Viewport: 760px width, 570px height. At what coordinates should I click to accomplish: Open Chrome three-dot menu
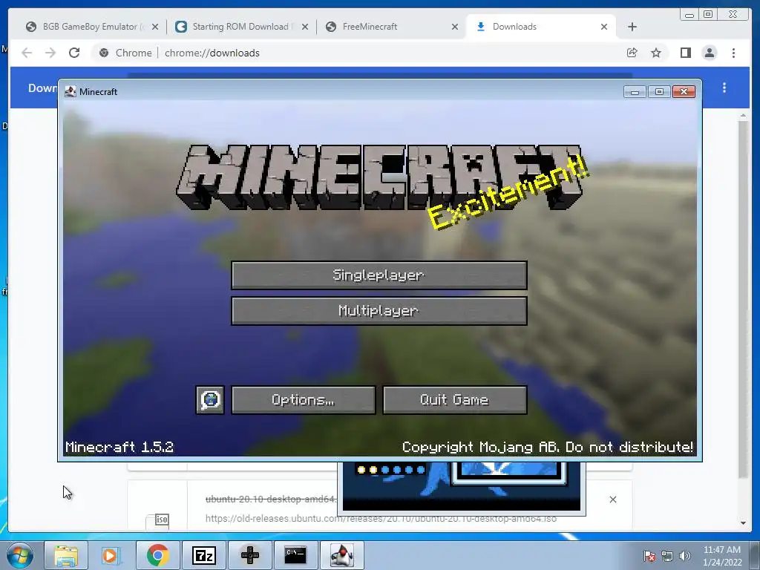click(733, 53)
